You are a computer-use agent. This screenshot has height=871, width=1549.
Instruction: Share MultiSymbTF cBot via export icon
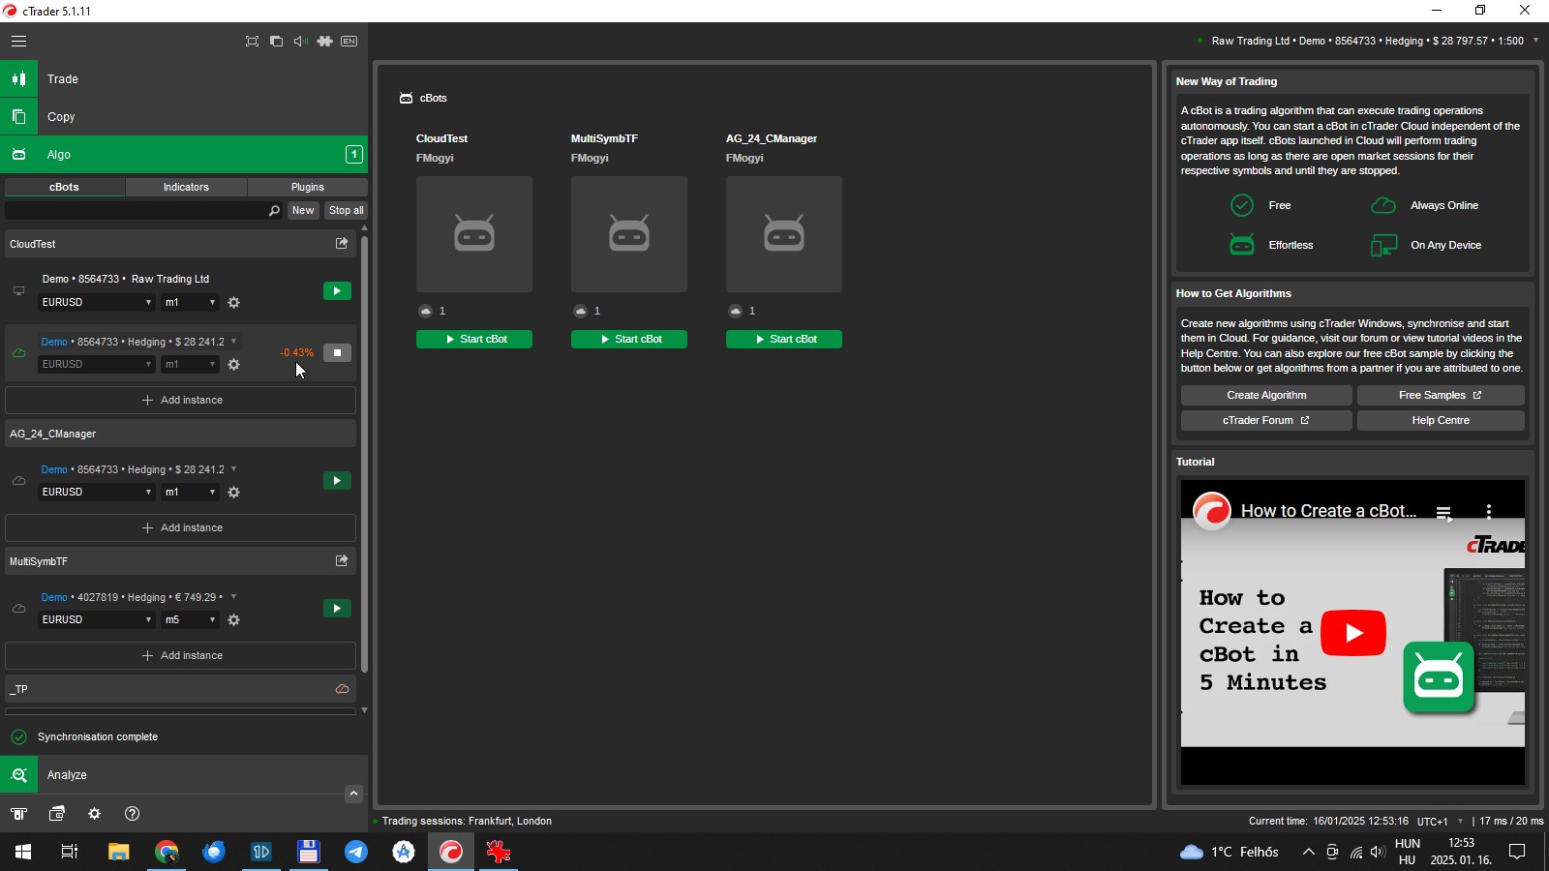click(342, 561)
